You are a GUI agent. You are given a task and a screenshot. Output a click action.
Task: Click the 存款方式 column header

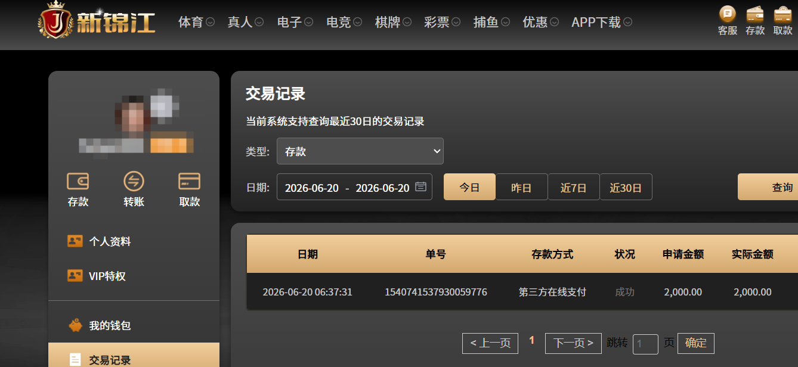(x=552, y=254)
